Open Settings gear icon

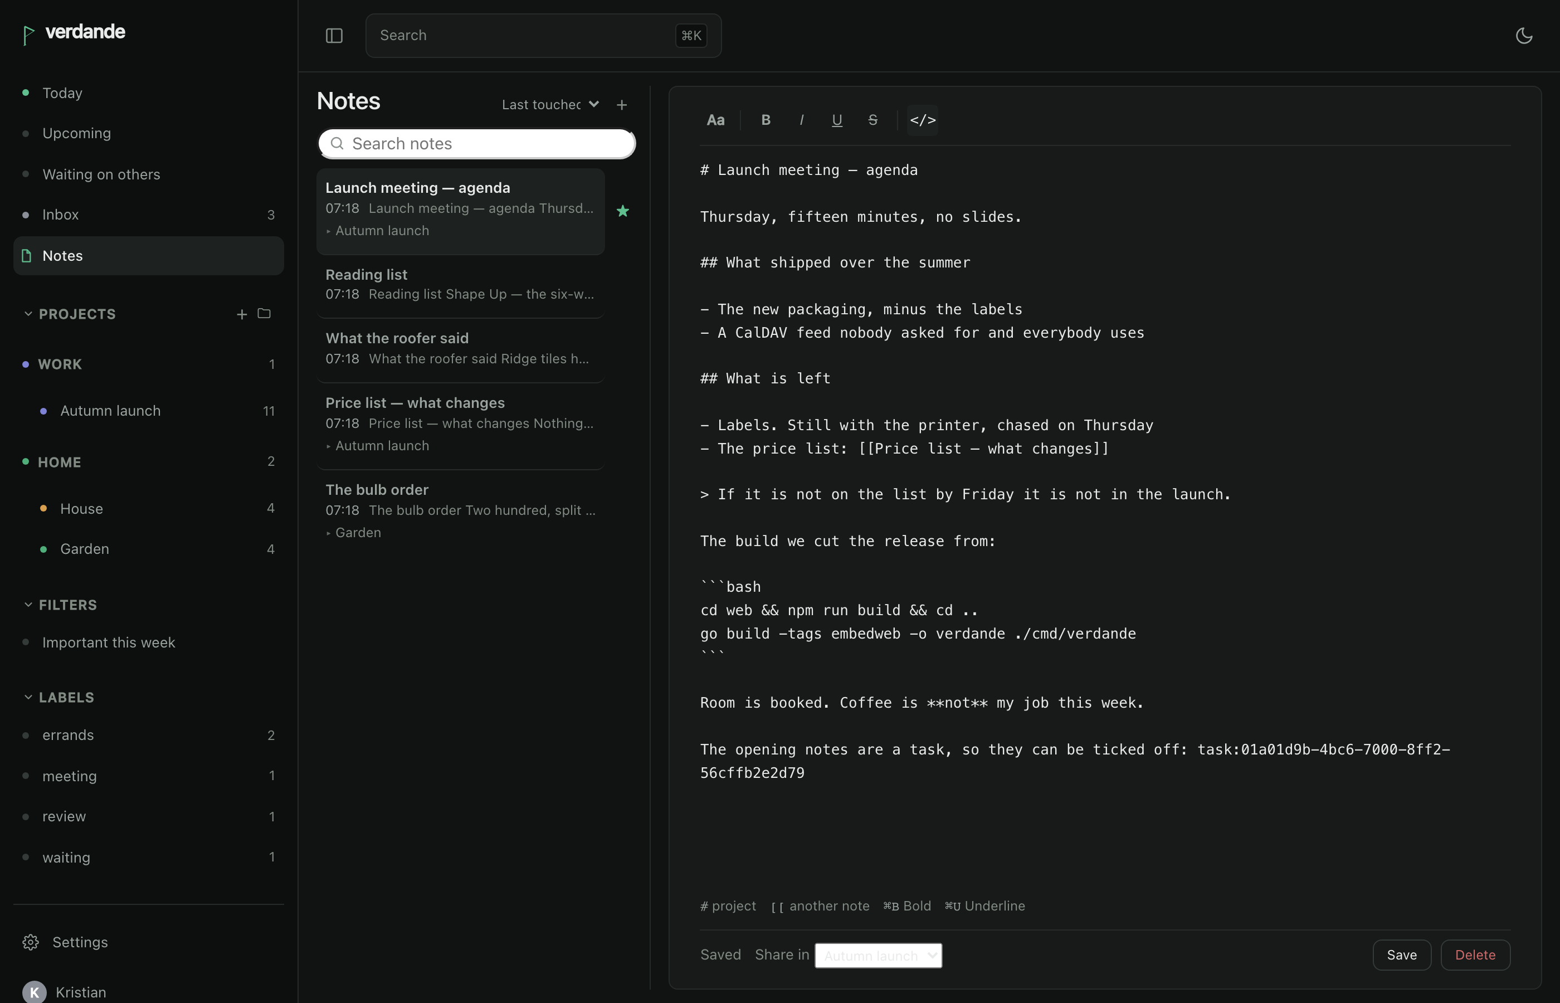pos(31,942)
